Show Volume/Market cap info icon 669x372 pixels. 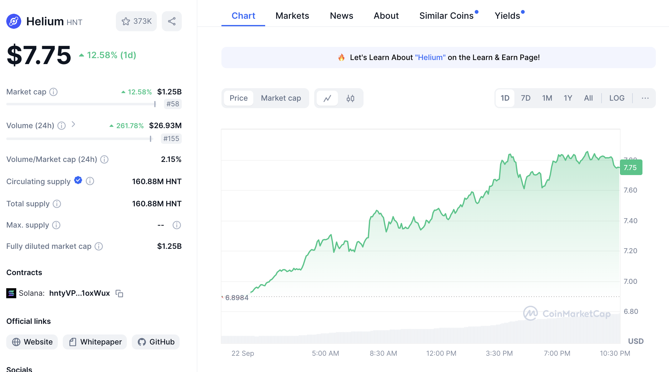(104, 159)
